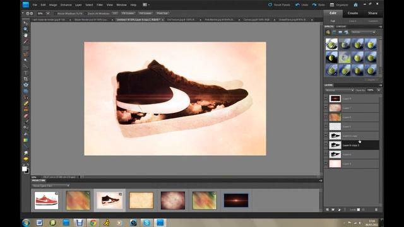Image resolution: width=404 pixels, height=227 pixels.
Task: Select the Cookie Cutter tool
Action: pyautogui.click(x=25, y=85)
